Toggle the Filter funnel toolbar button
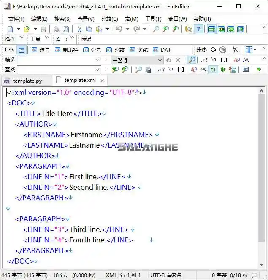The image size is (268, 280). click(x=198, y=29)
